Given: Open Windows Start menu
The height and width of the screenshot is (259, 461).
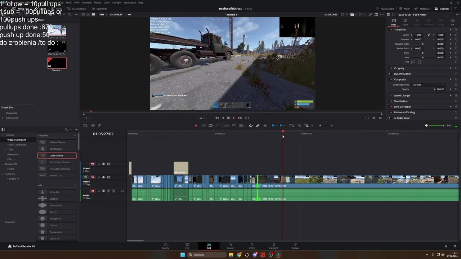Looking at the screenshot, I should (x=183, y=255).
